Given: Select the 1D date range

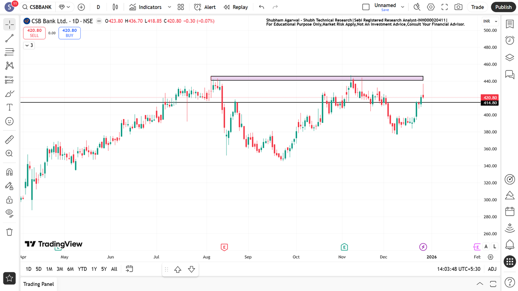Looking at the screenshot, I should tap(28, 269).
